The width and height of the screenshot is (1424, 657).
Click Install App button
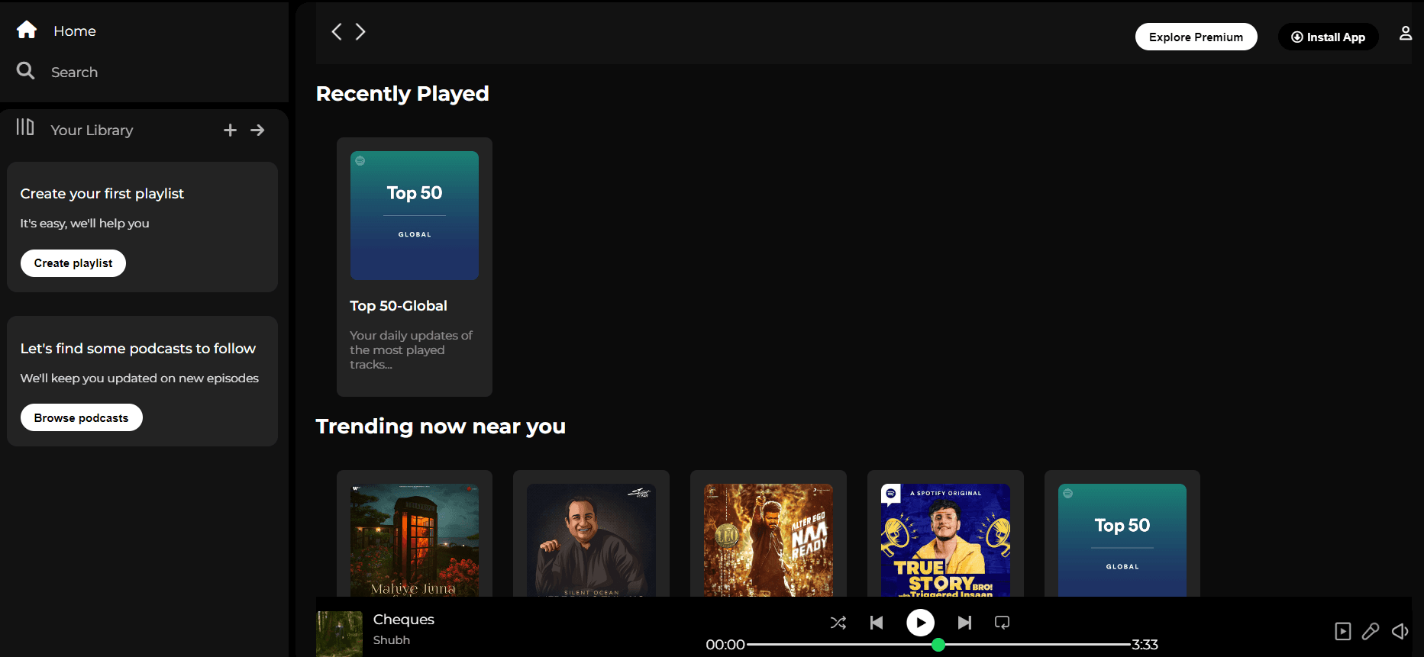[x=1328, y=37]
